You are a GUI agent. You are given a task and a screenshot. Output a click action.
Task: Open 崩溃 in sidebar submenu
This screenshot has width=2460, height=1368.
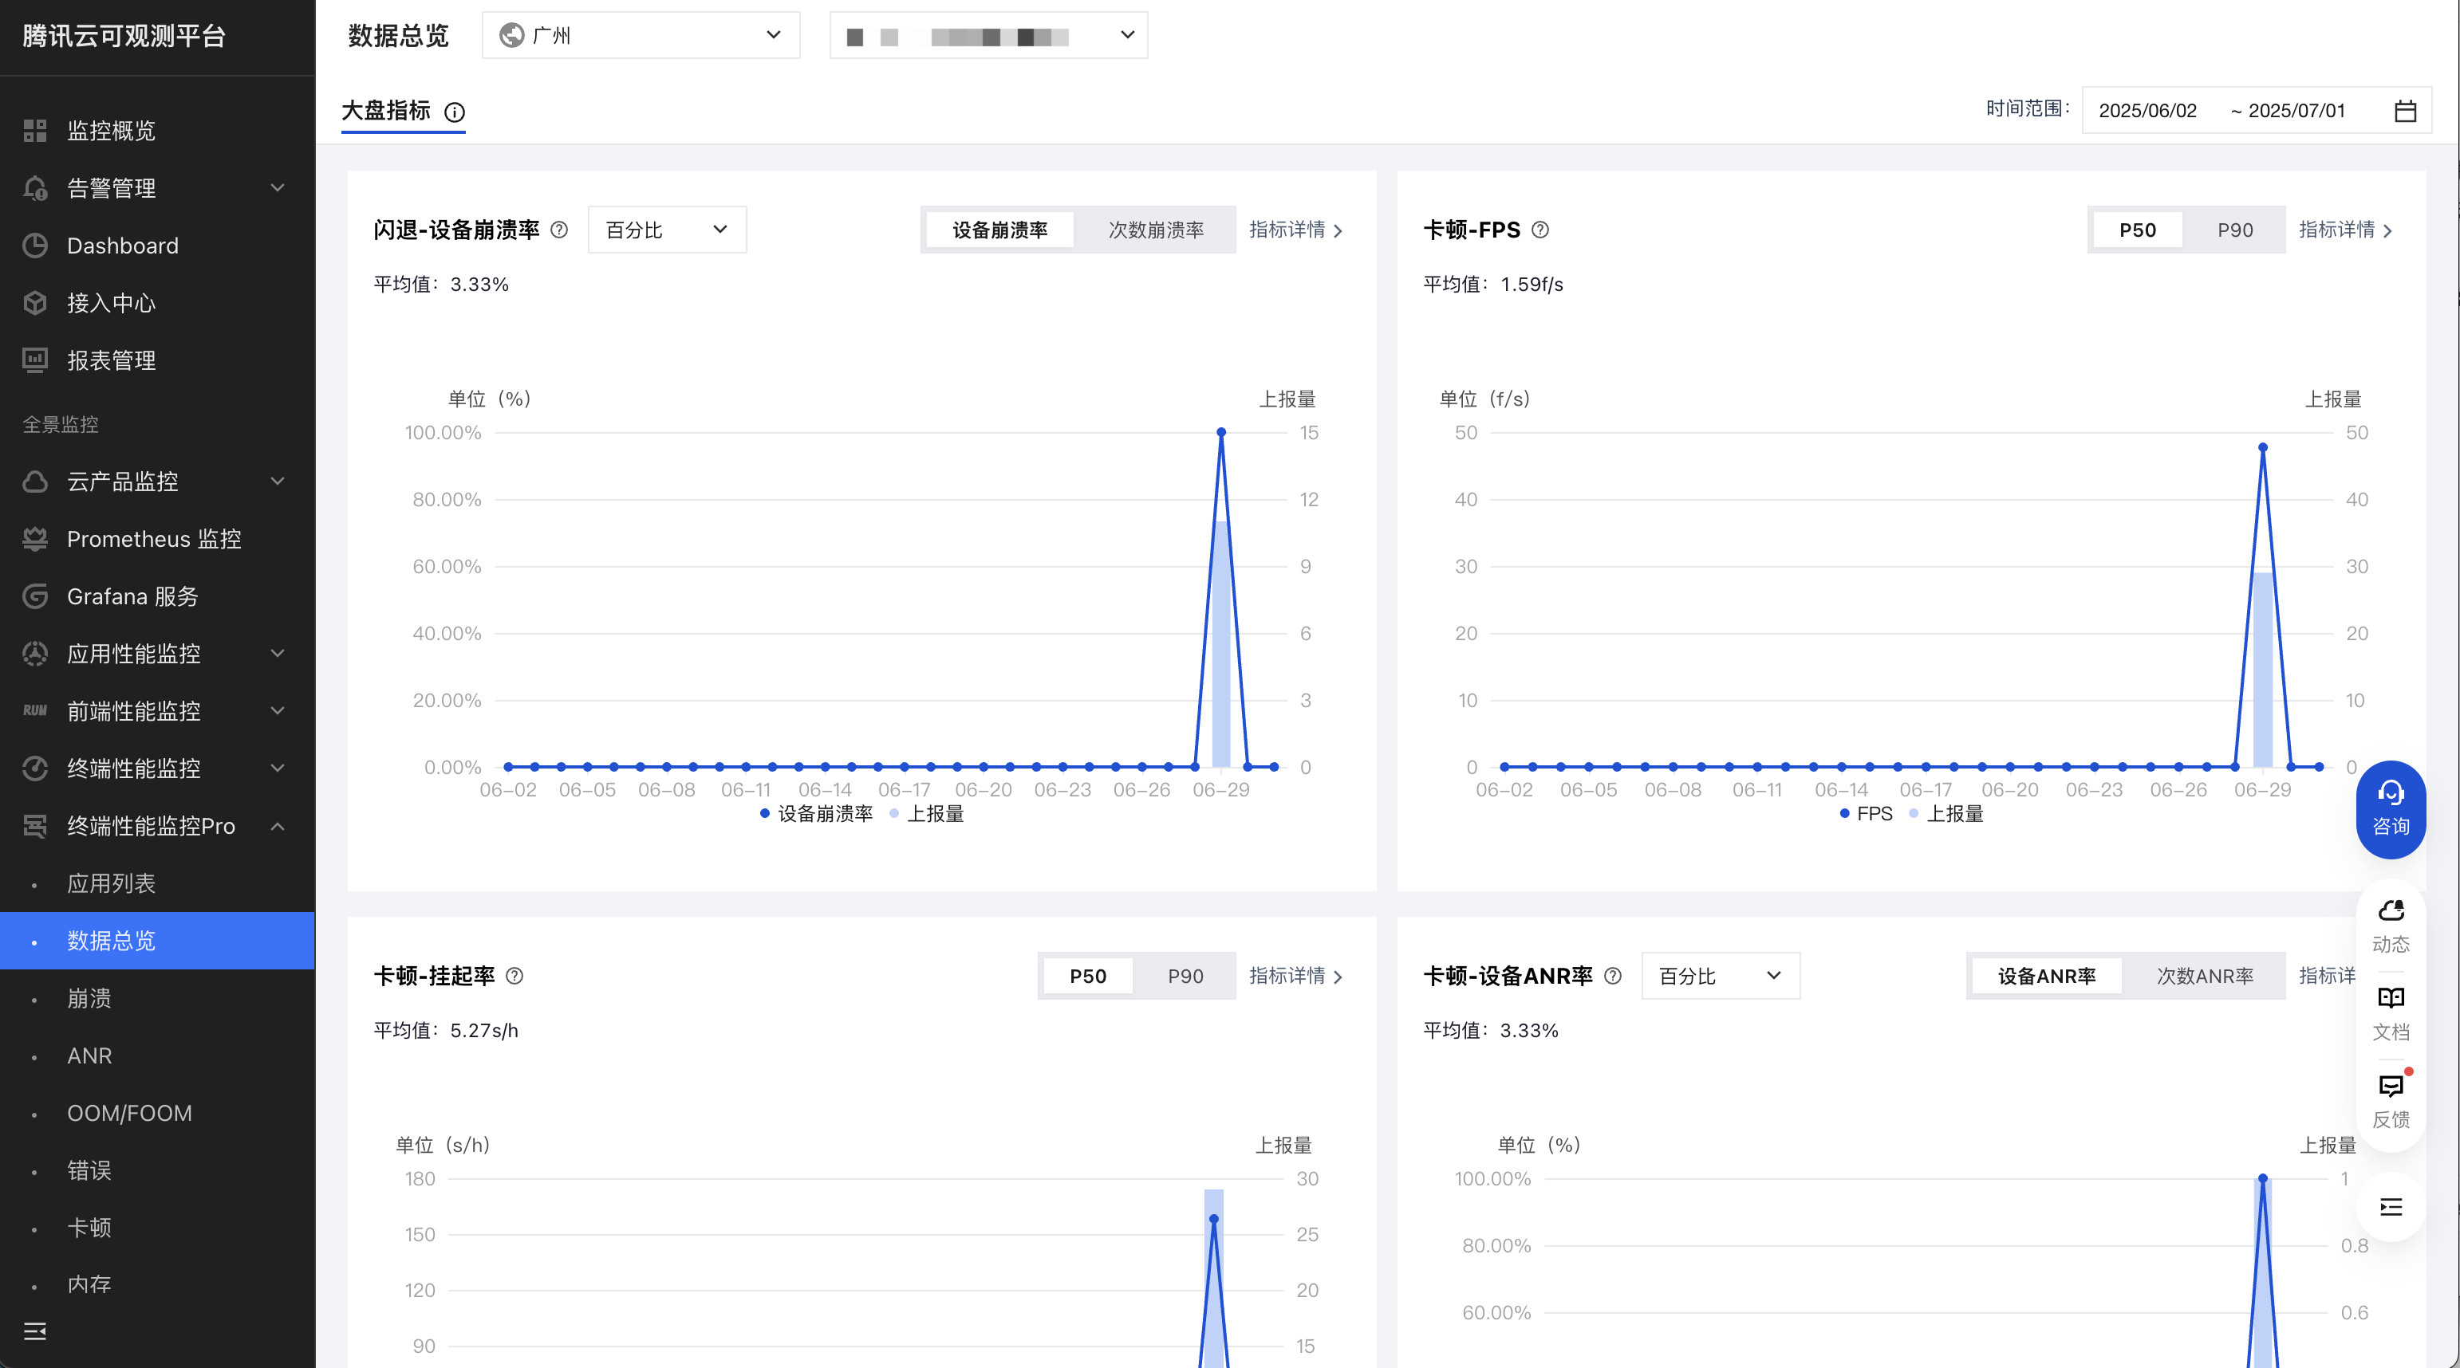pos(89,999)
